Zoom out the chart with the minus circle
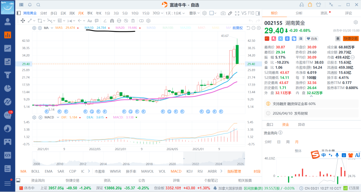 pyautogui.click(x=253, y=28)
